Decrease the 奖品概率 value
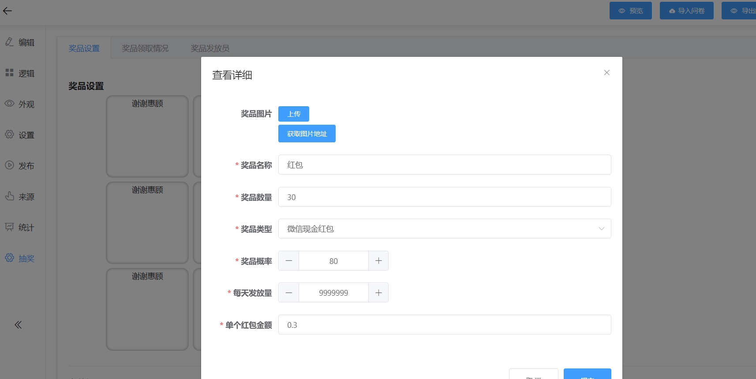Viewport: 756px width, 379px height. point(289,261)
